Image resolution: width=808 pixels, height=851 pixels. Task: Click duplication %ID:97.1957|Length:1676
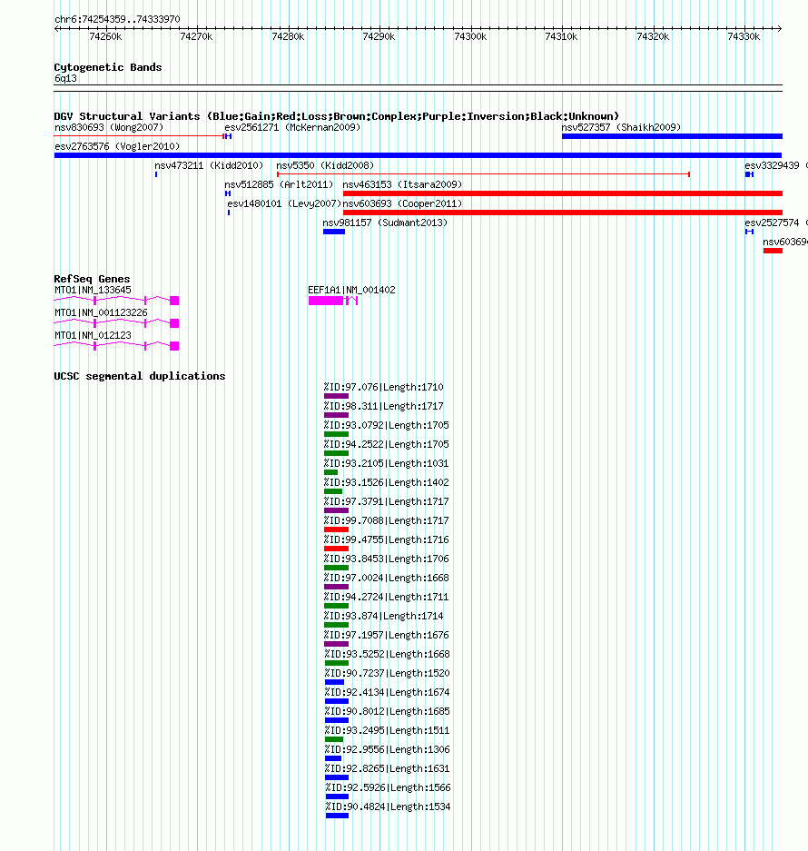[x=387, y=635]
